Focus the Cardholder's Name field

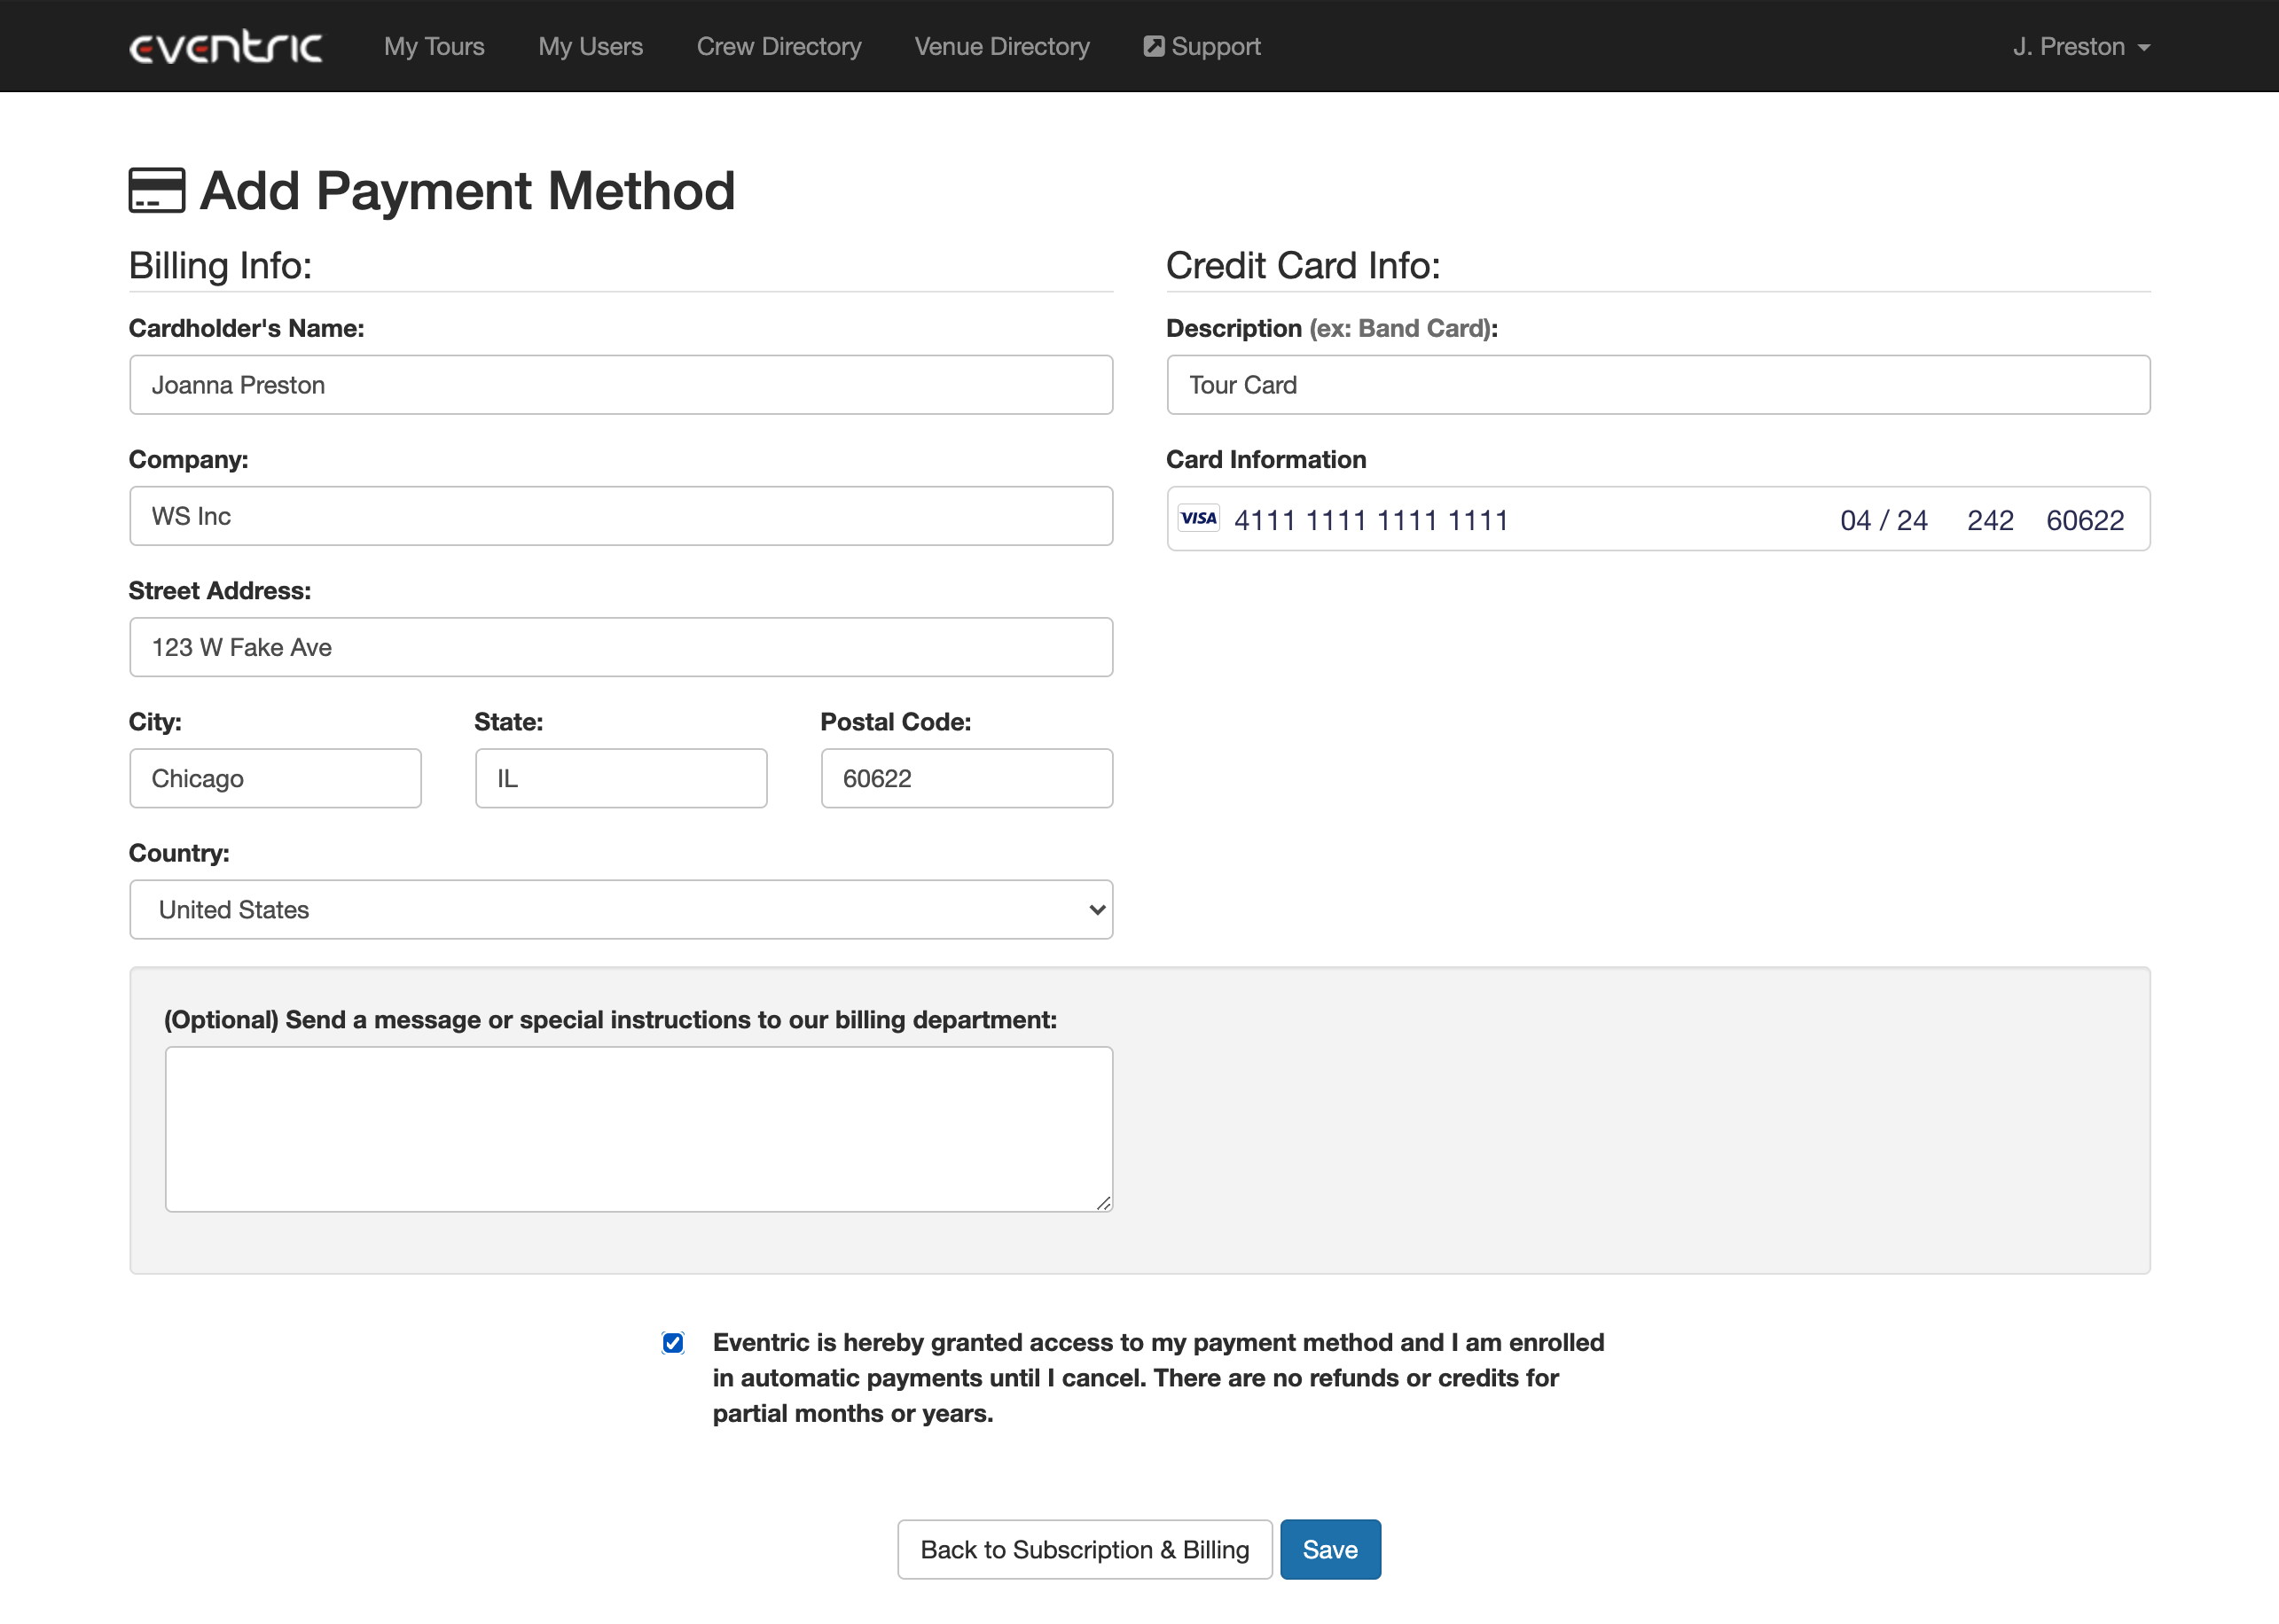(x=620, y=385)
